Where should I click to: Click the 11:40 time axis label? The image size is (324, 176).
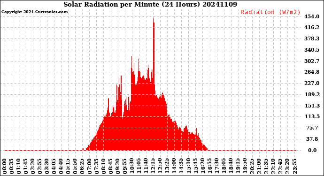tap(146, 167)
